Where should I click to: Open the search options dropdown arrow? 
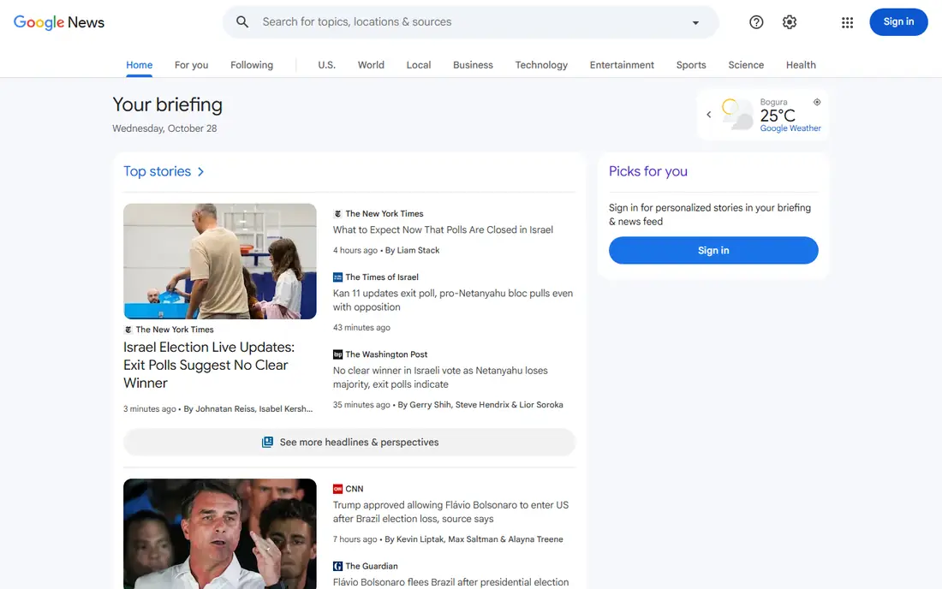[x=695, y=22]
